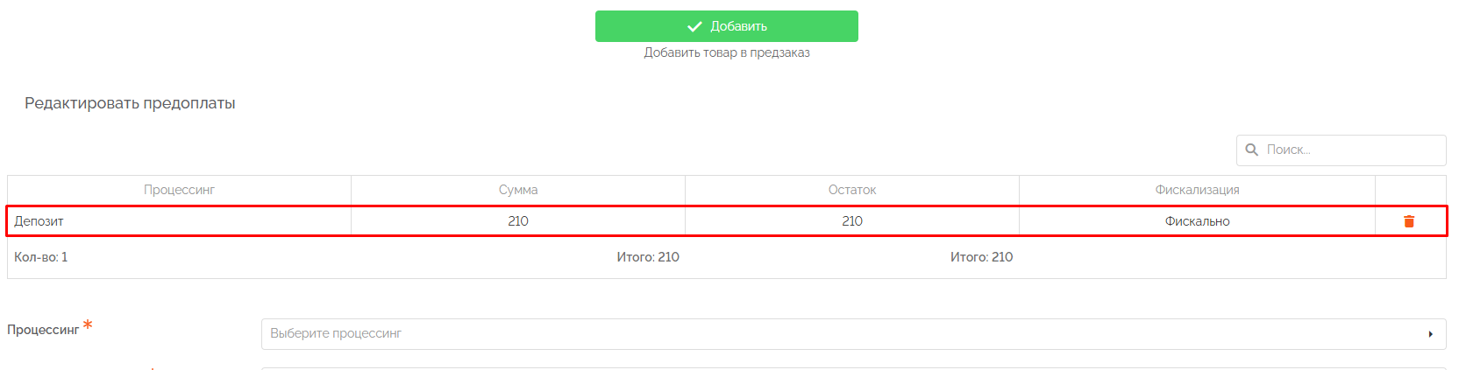Sort by the Сумма column header
The height and width of the screenshot is (370, 1459).
[518, 190]
